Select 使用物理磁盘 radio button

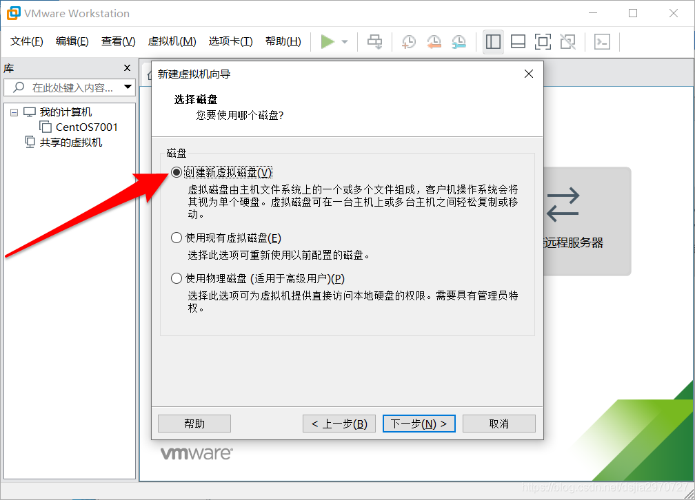(x=177, y=278)
